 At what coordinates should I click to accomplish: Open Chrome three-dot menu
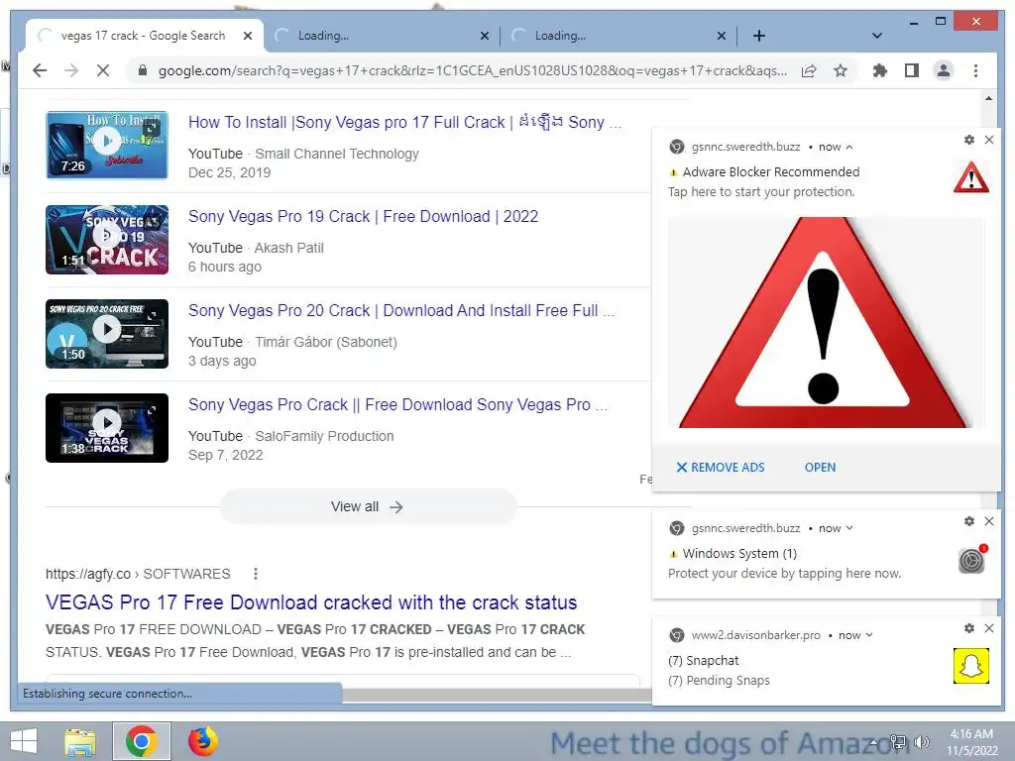pos(975,70)
